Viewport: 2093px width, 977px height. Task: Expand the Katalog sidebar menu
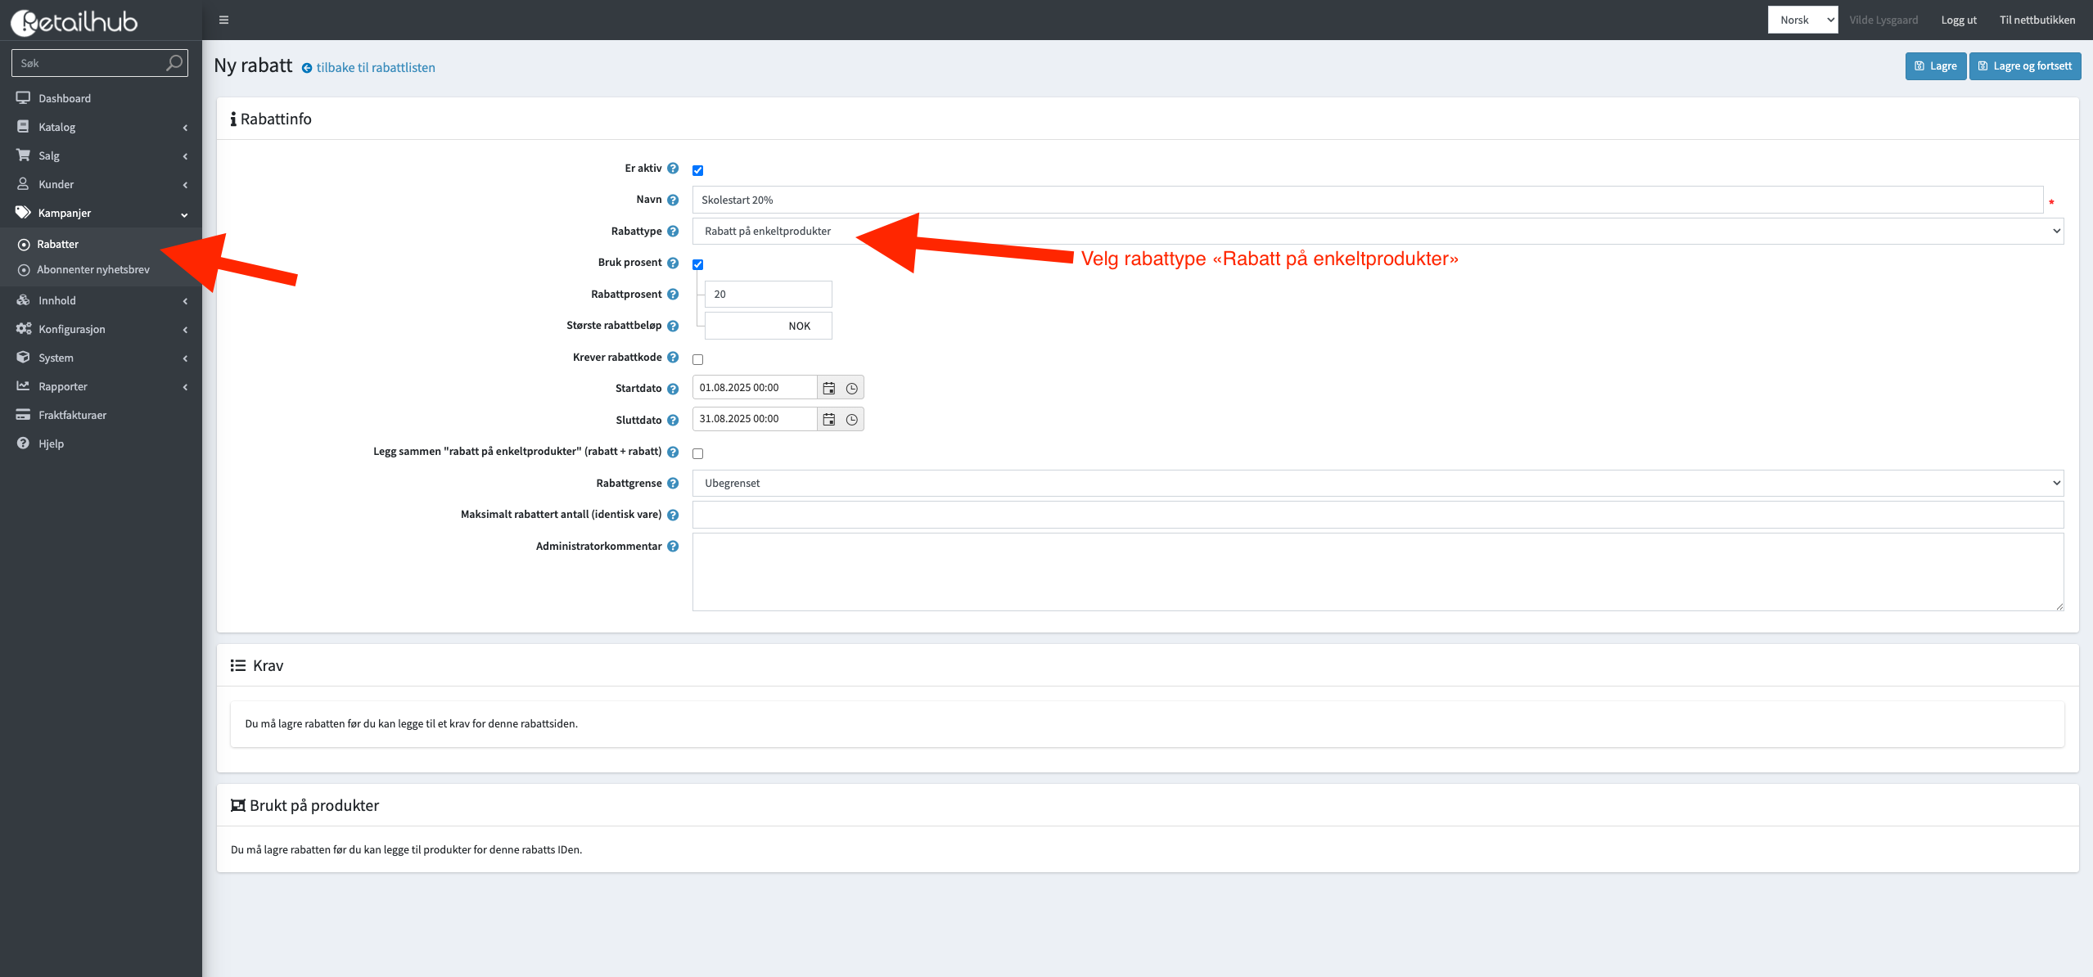pyautogui.click(x=57, y=127)
